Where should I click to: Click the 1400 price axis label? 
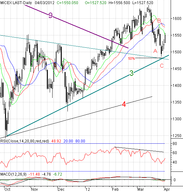(177, 86)
